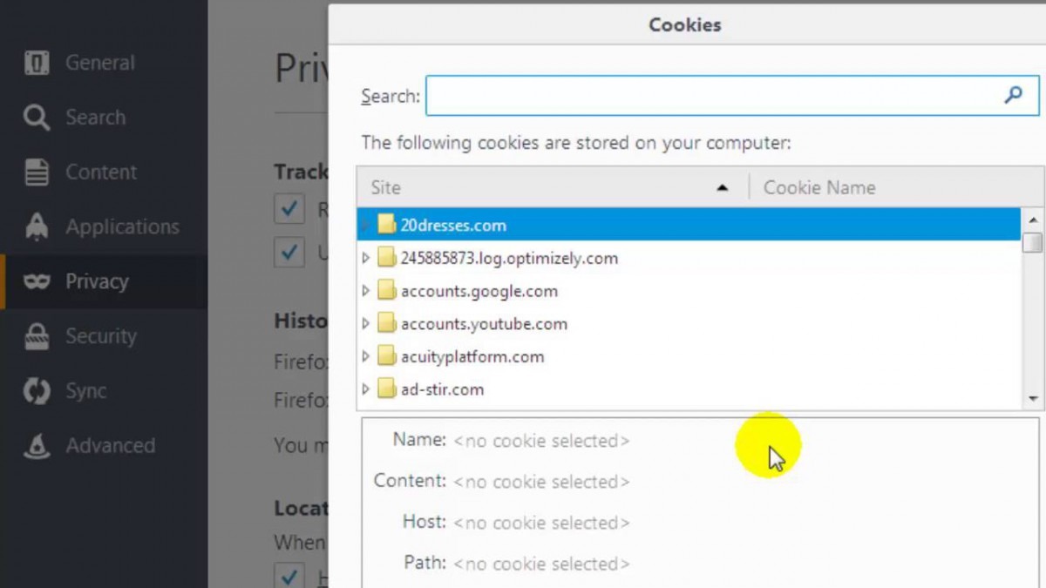Click the Advanced flask sidebar icon
The height and width of the screenshot is (588, 1046).
click(x=37, y=445)
